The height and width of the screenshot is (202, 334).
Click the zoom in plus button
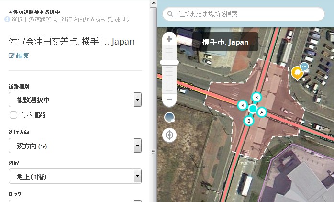pos(169,39)
